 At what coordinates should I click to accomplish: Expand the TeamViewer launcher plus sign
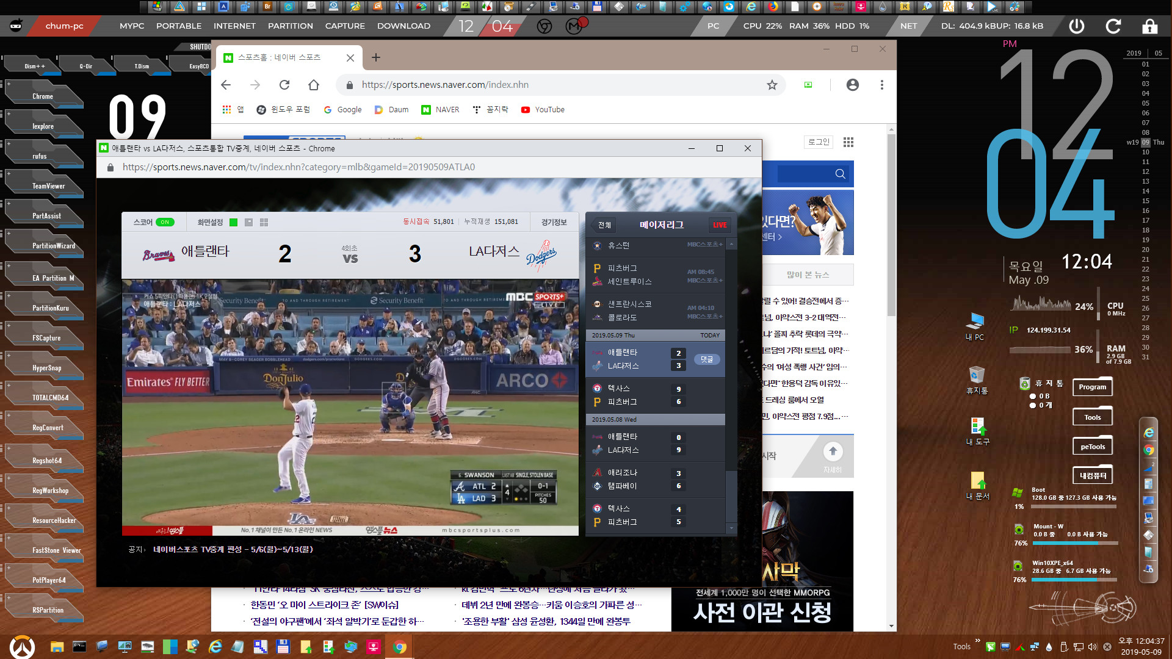click(9, 174)
